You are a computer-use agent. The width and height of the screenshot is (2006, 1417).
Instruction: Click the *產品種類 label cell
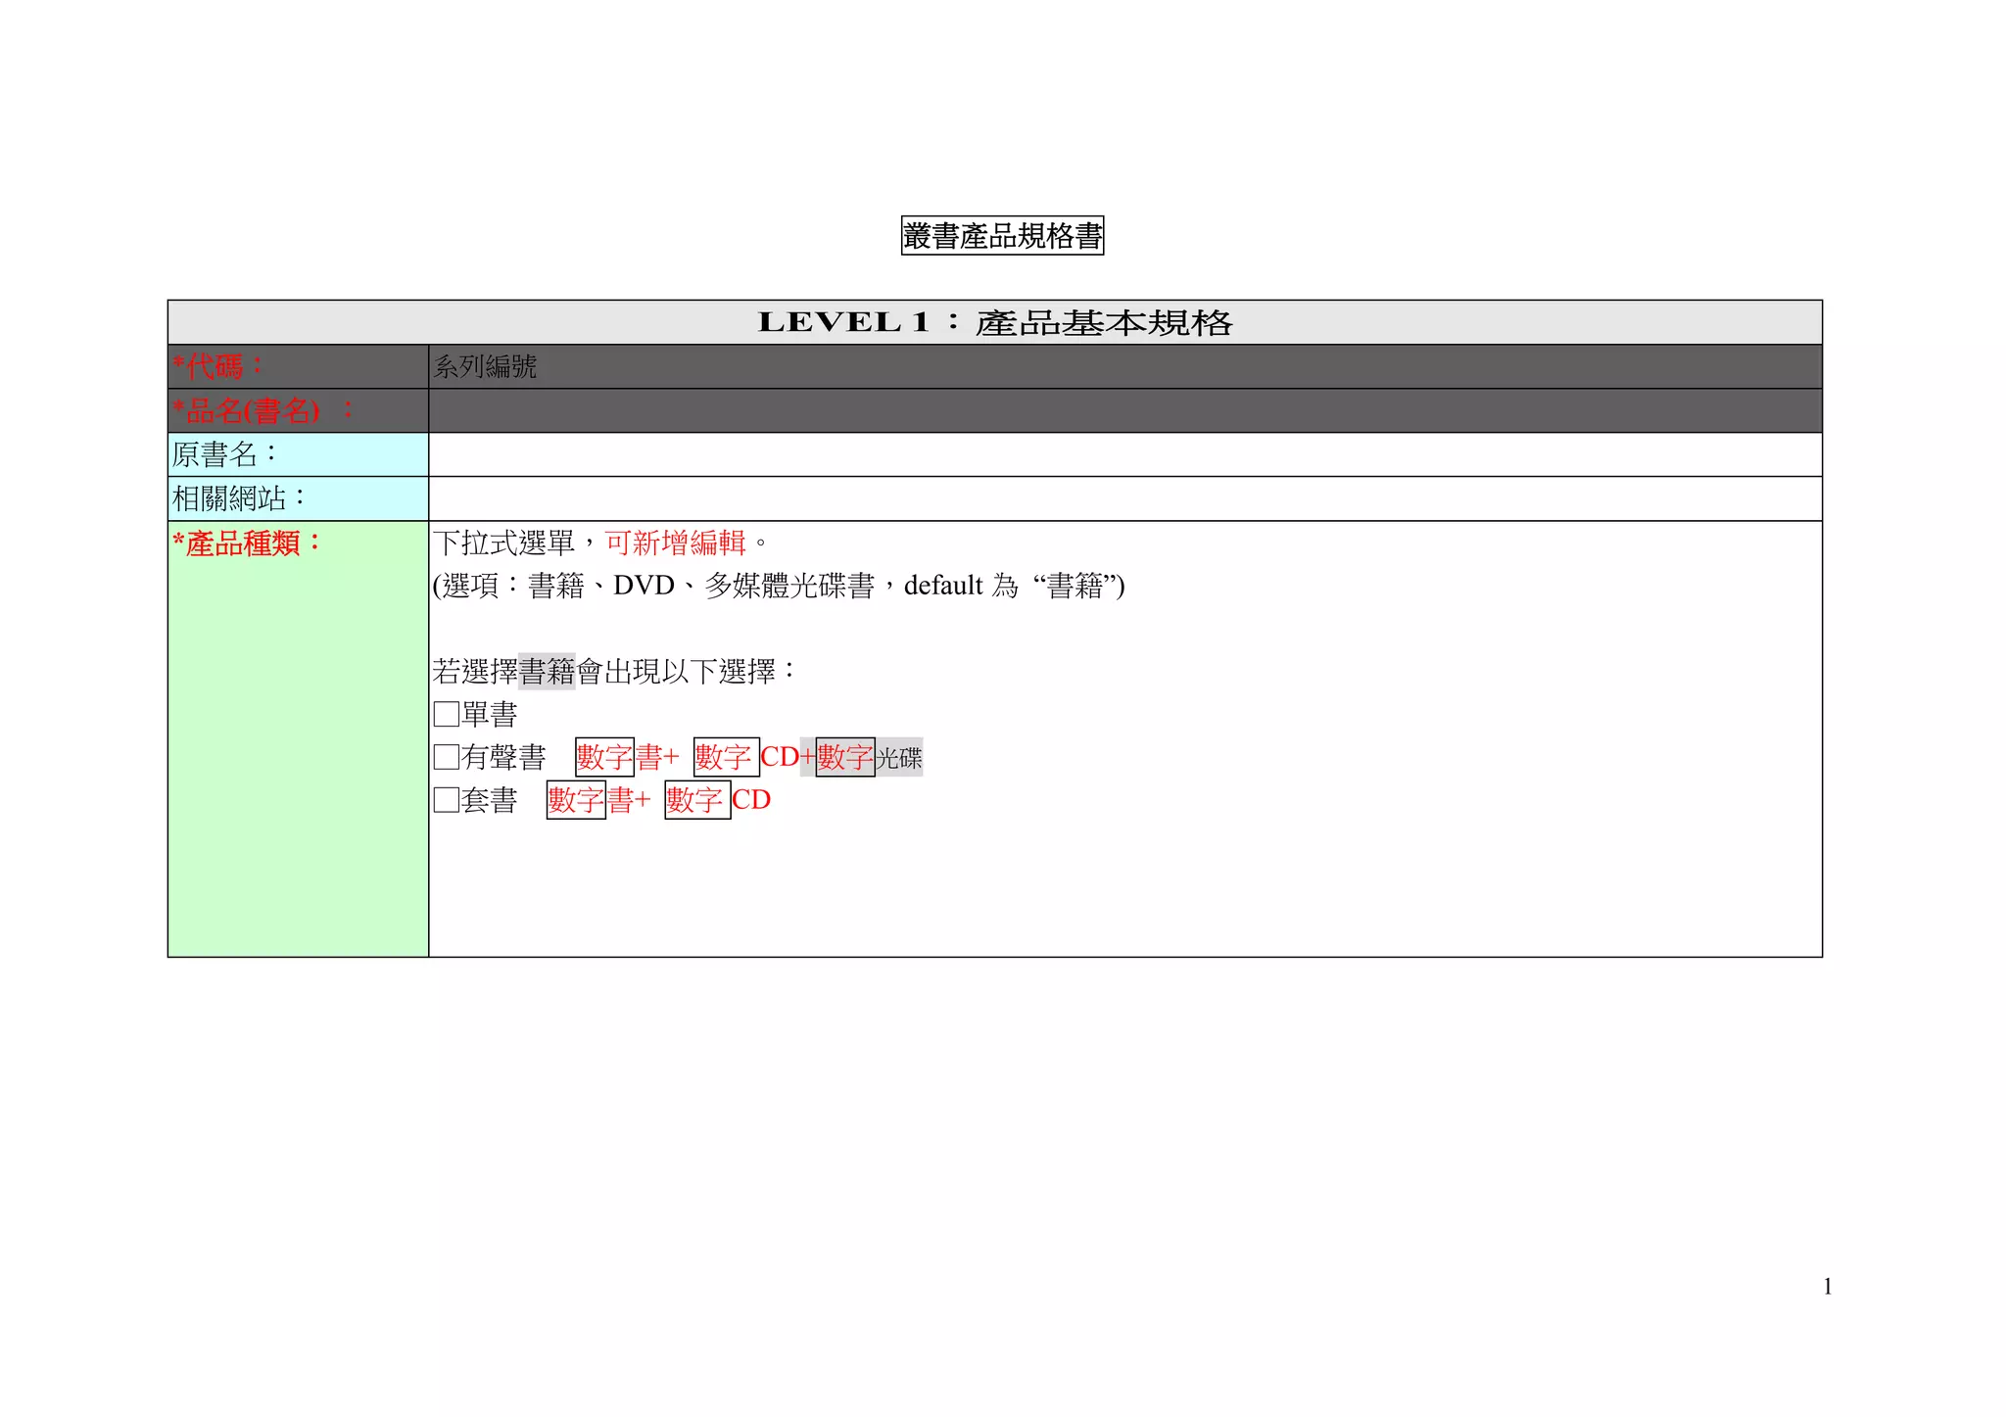pyautogui.click(x=298, y=738)
